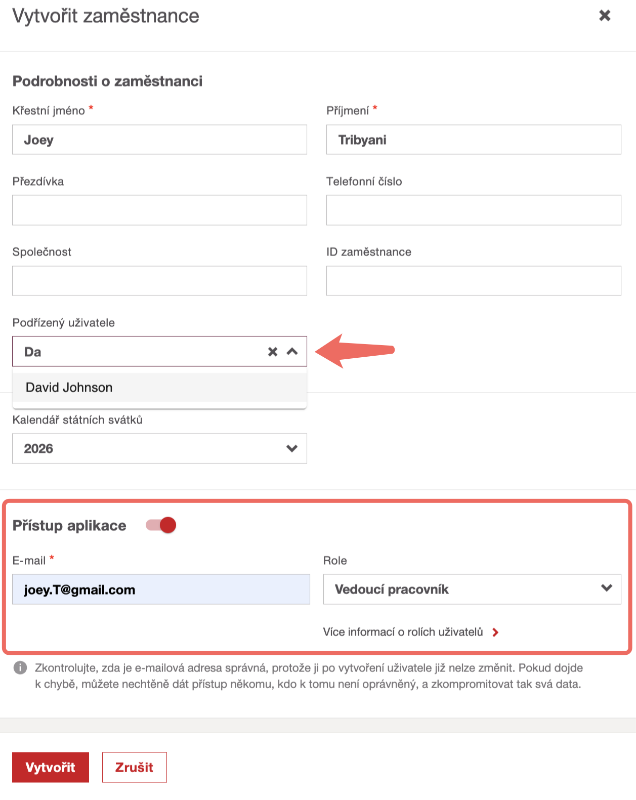
Task: Click the Společnost input field
Action: [x=159, y=281]
